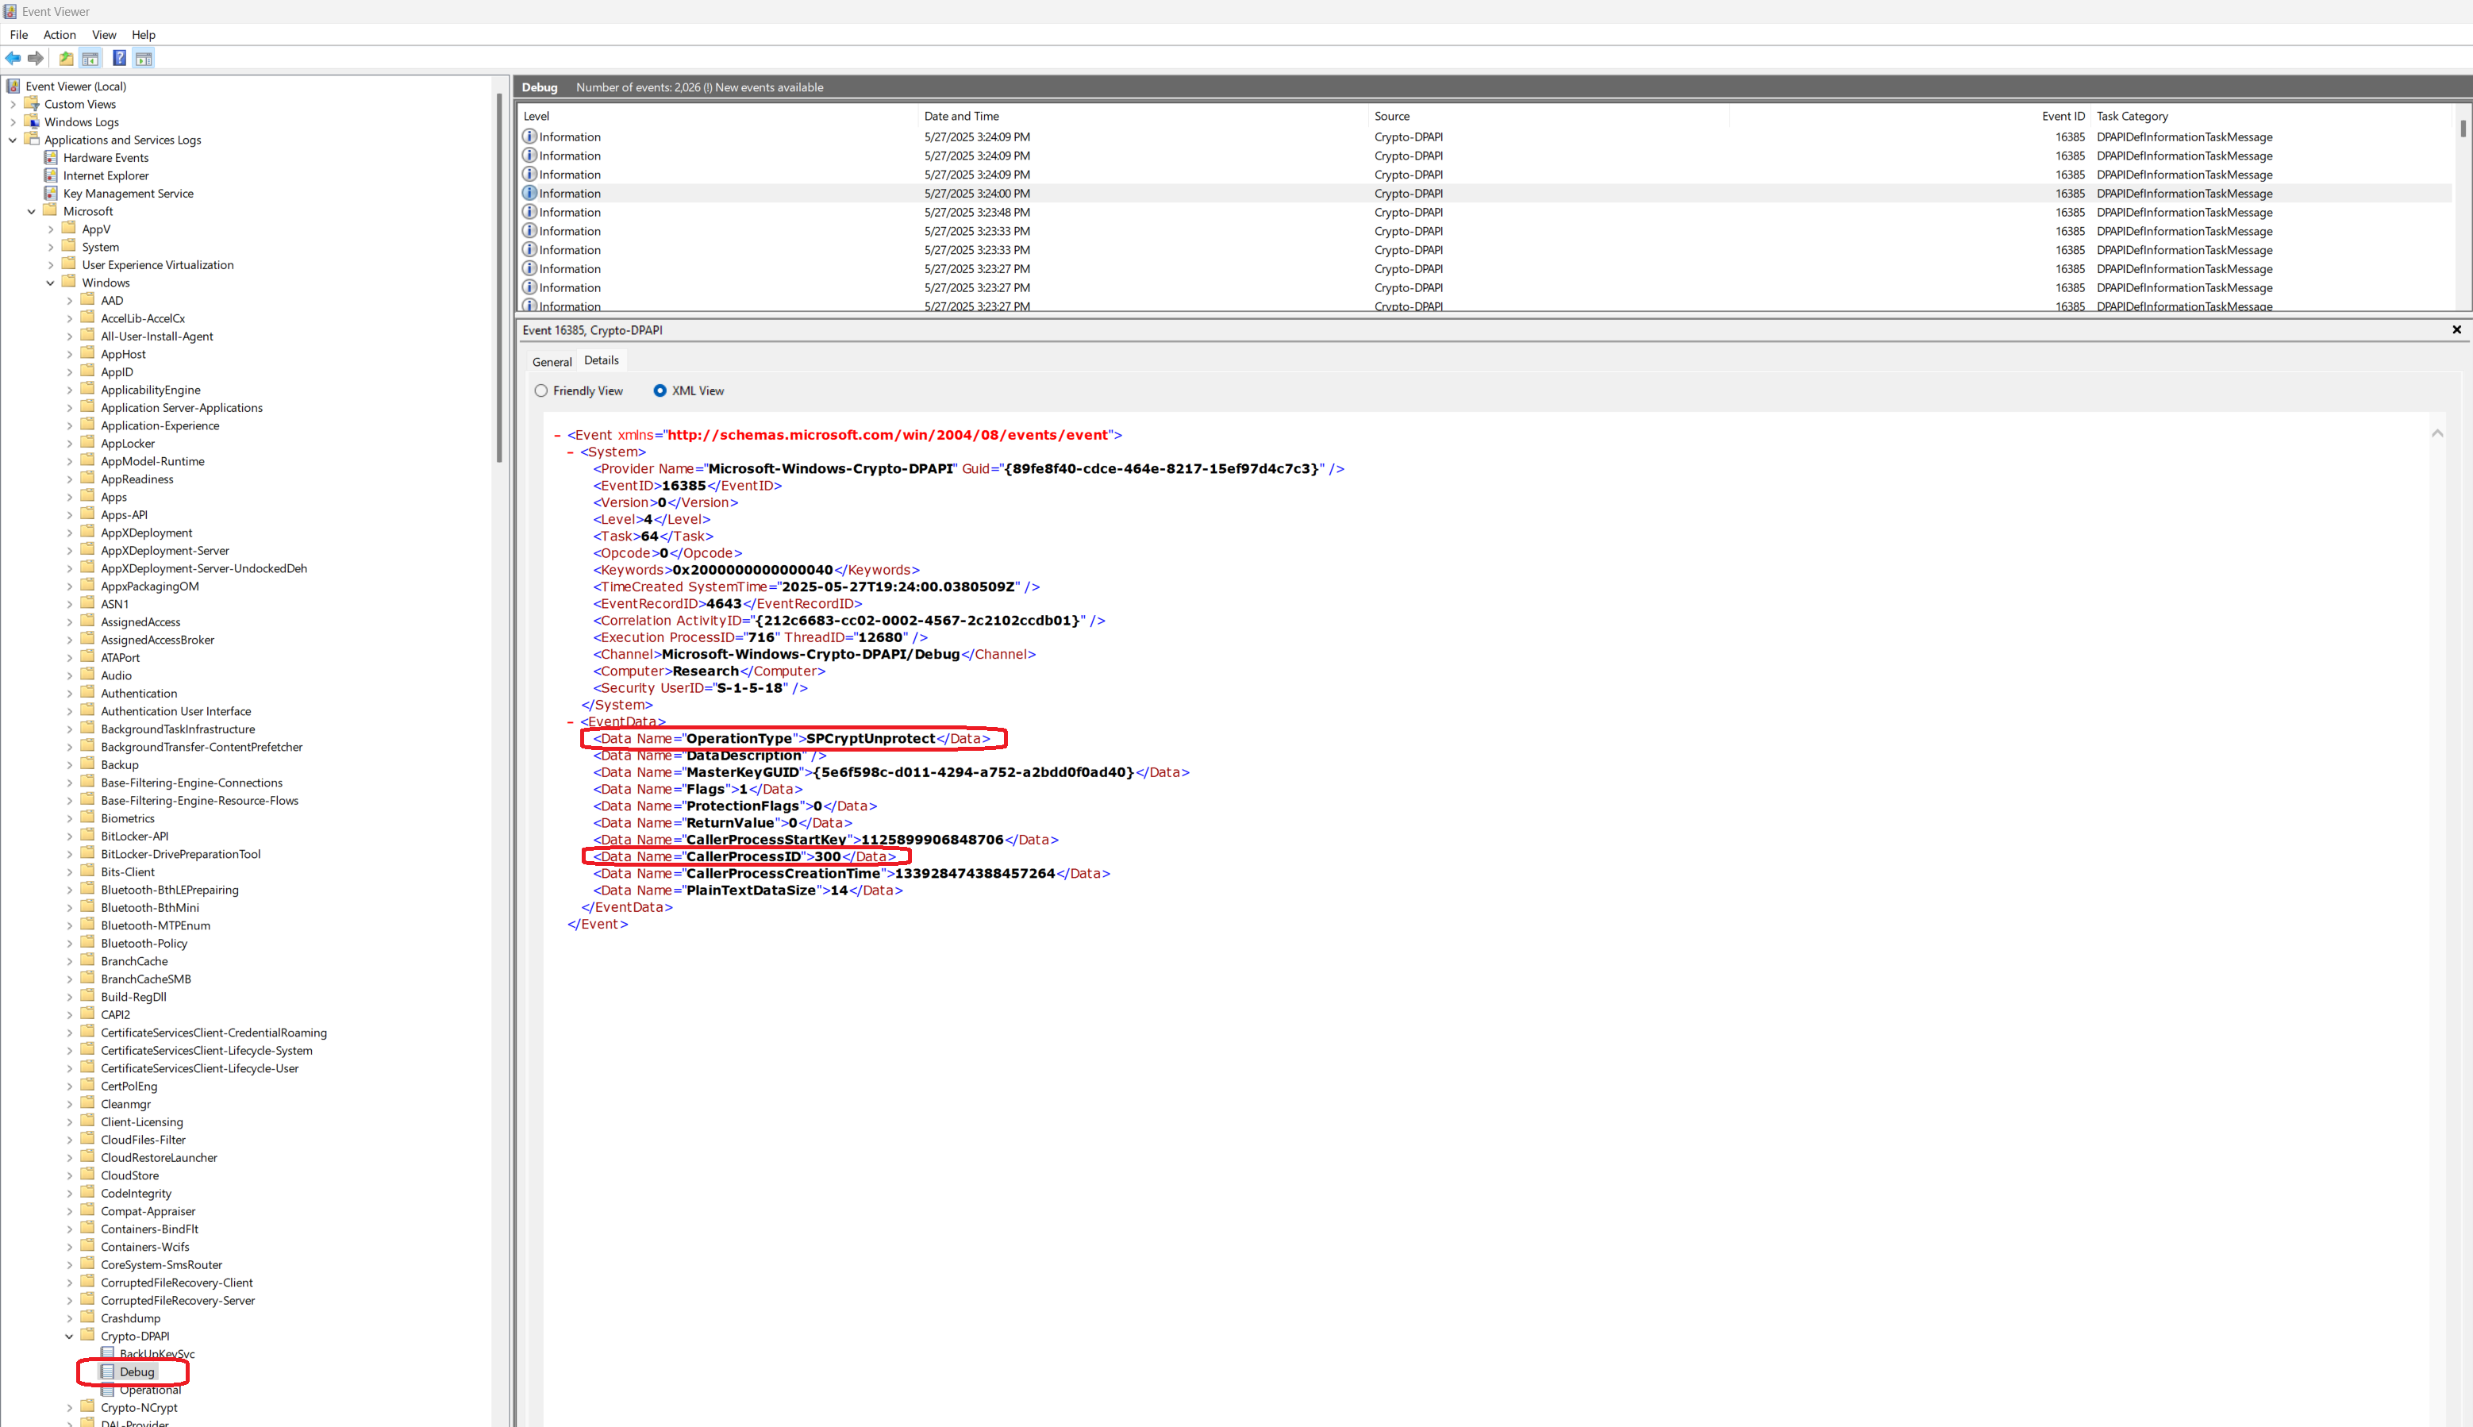Image resolution: width=2473 pixels, height=1427 pixels.
Task: Collapse Applications and Services Logs
Action: pyautogui.click(x=13, y=140)
